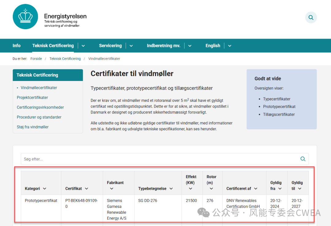Open Vindmøllecertifikater in the sidebar
This screenshot has width=331, height=226.
[x=39, y=88]
